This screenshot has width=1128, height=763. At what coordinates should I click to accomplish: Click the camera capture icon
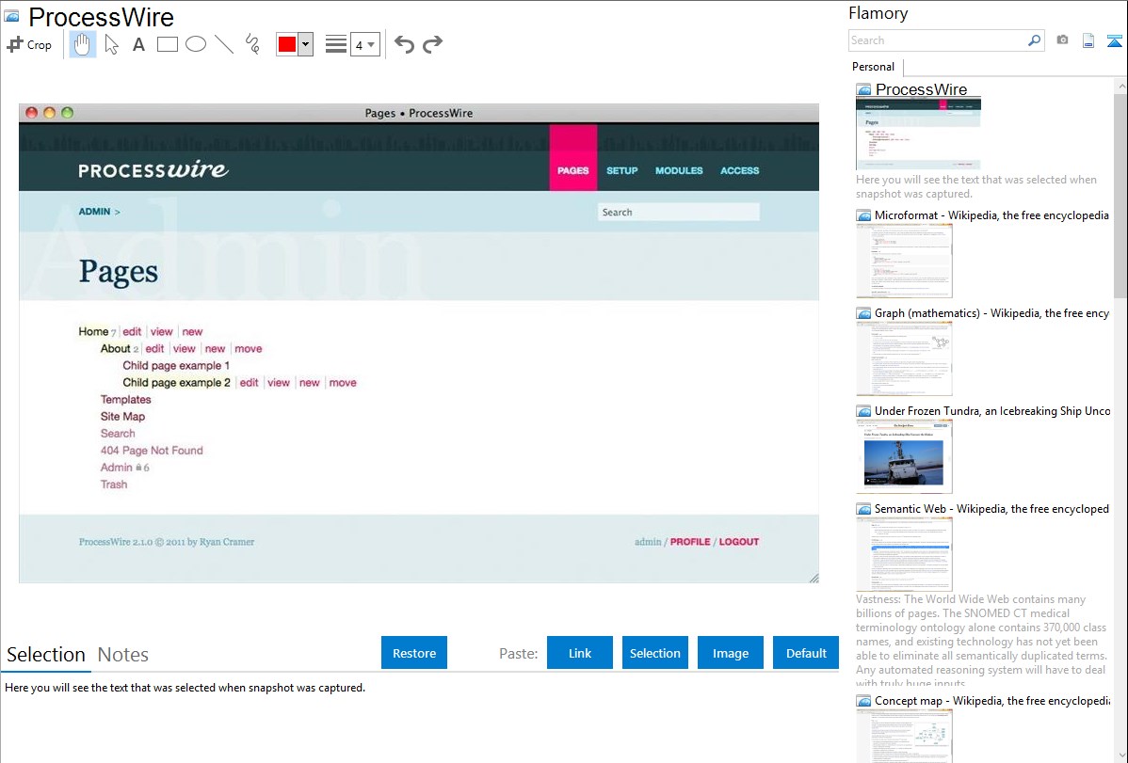coord(1062,40)
